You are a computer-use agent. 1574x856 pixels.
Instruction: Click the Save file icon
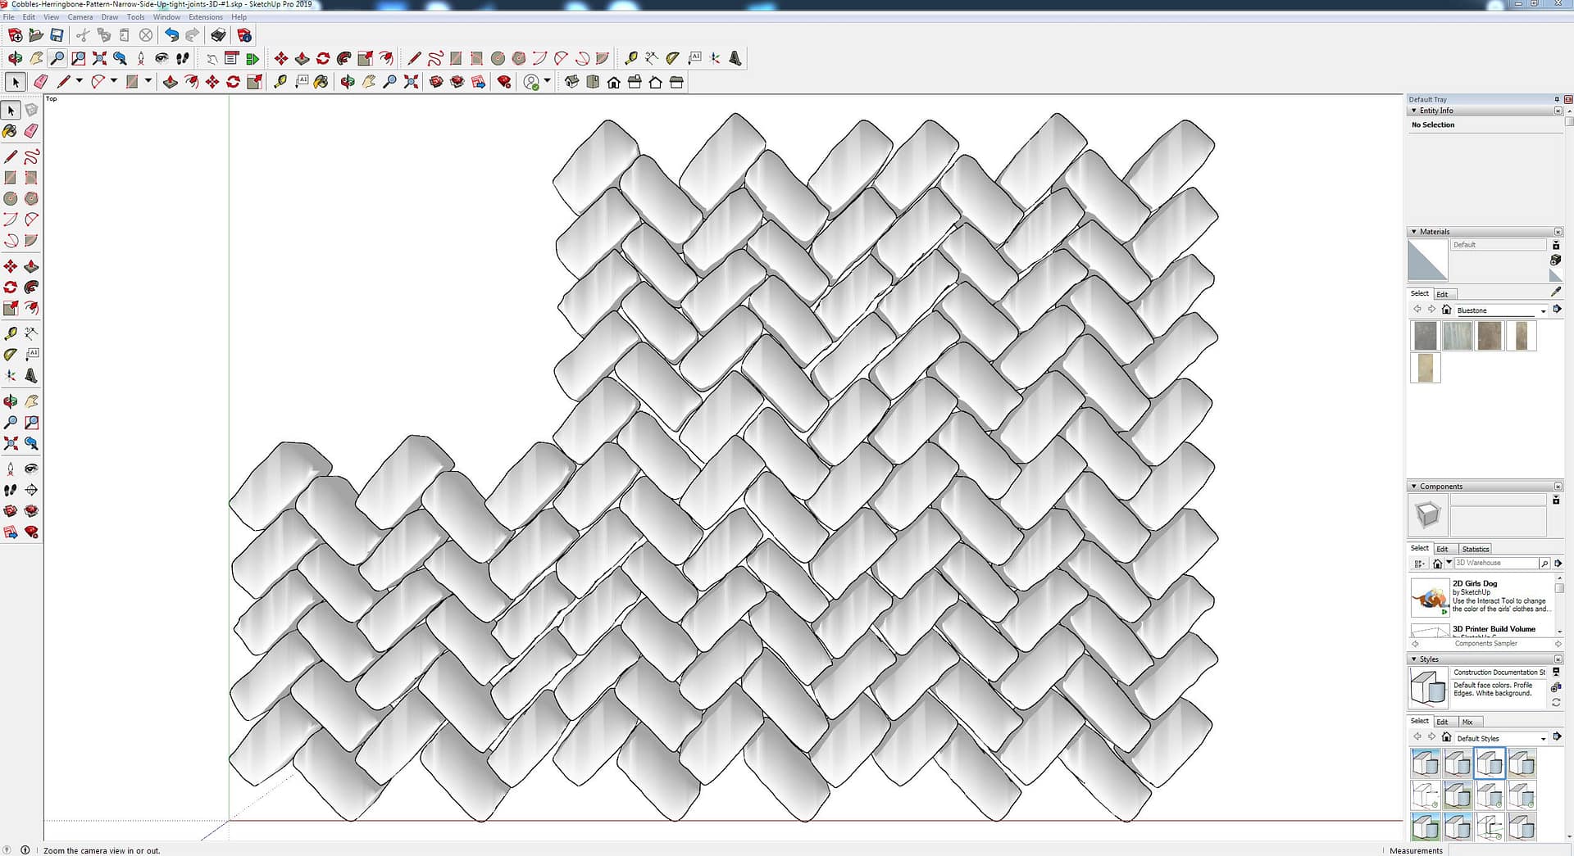[x=57, y=35]
